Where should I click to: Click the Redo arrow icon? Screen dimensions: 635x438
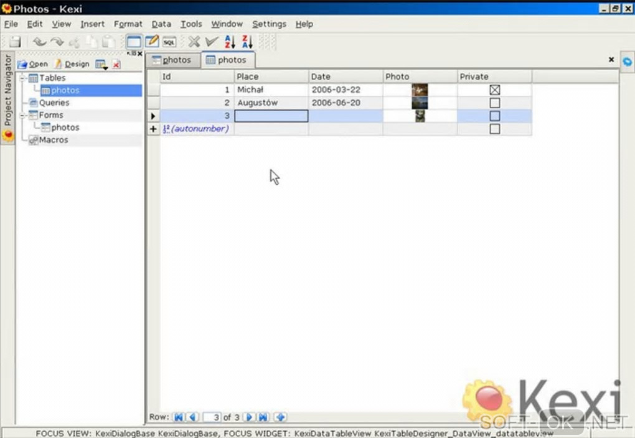coord(57,42)
